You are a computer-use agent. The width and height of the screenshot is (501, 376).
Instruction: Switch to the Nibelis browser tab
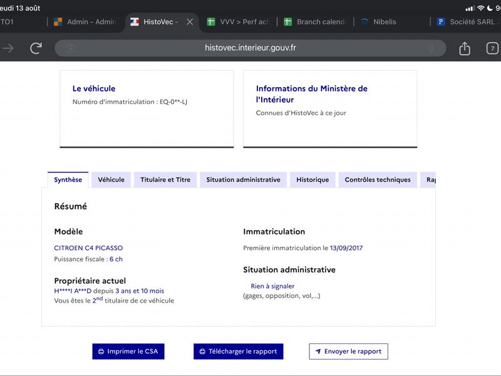tap(392, 22)
